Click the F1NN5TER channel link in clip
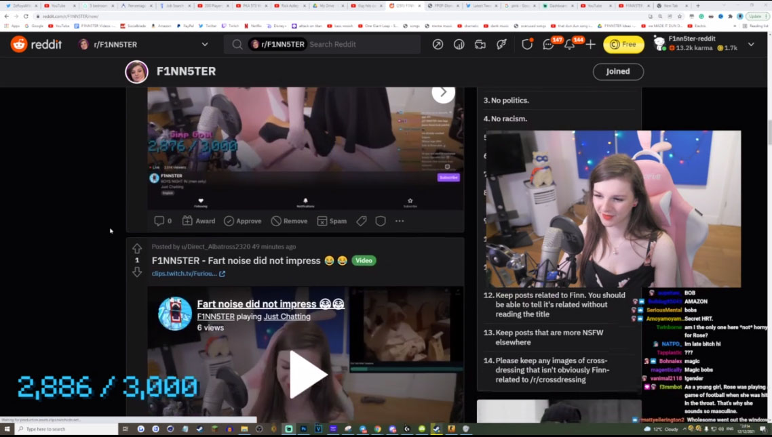Viewport: 772px width, 437px height. click(216, 316)
